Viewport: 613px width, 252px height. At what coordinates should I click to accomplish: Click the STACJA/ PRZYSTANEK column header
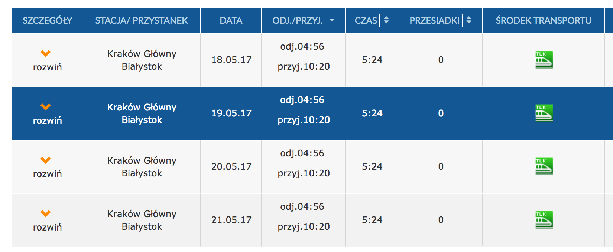pyautogui.click(x=141, y=20)
